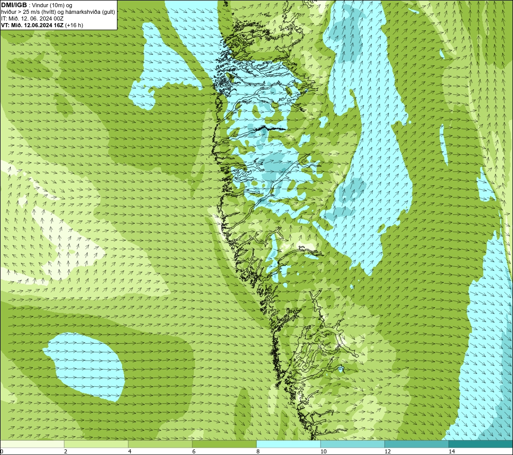This screenshot has height=455, width=513.
Task: Click the darkest teal legend band above 14
Action: [x=481, y=444]
